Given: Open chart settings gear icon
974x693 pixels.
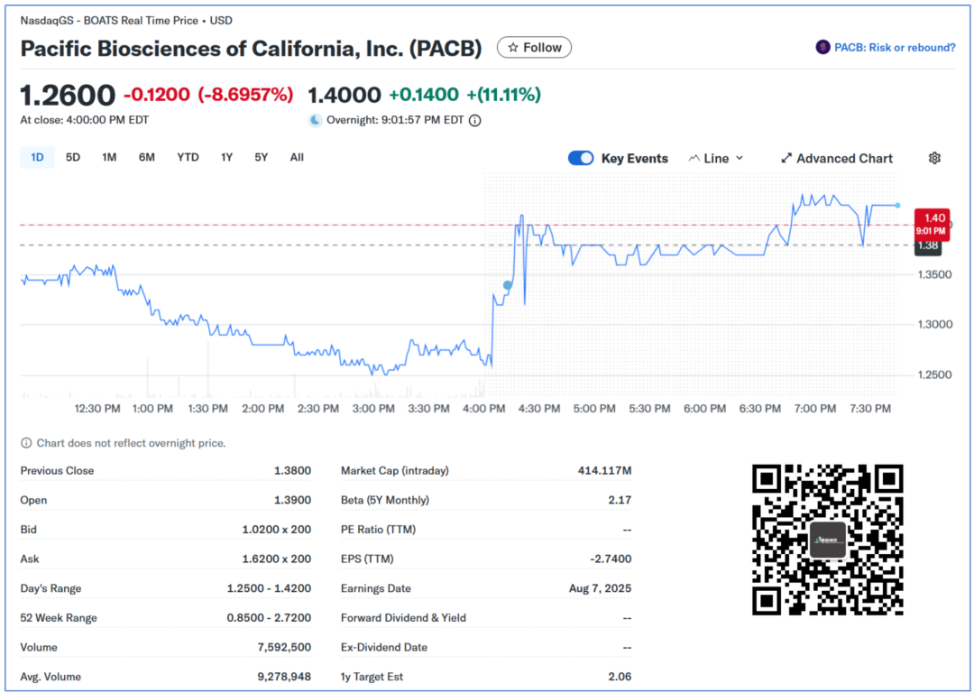Looking at the screenshot, I should point(934,158).
